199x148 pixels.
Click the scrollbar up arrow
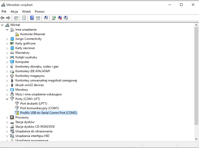click(x=196, y=25)
